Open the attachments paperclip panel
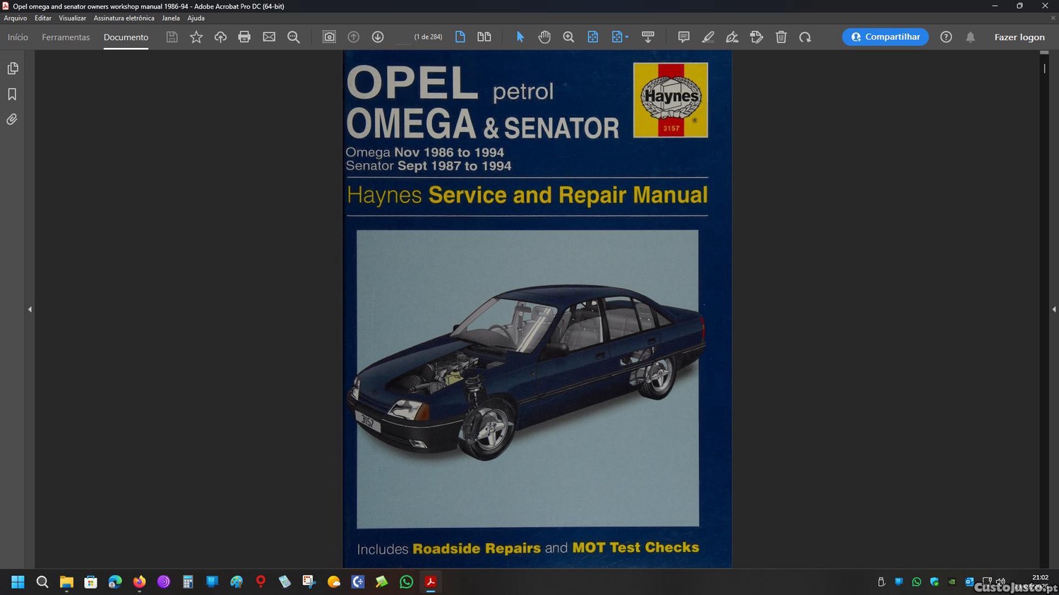This screenshot has width=1059, height=595. tap(13, 120)
